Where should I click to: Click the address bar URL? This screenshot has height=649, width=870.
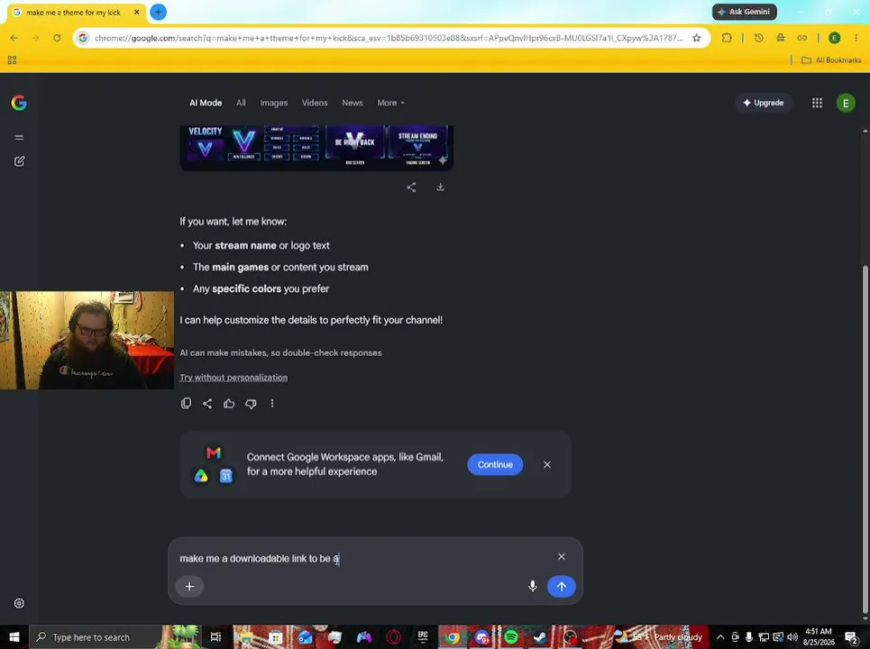389,38
